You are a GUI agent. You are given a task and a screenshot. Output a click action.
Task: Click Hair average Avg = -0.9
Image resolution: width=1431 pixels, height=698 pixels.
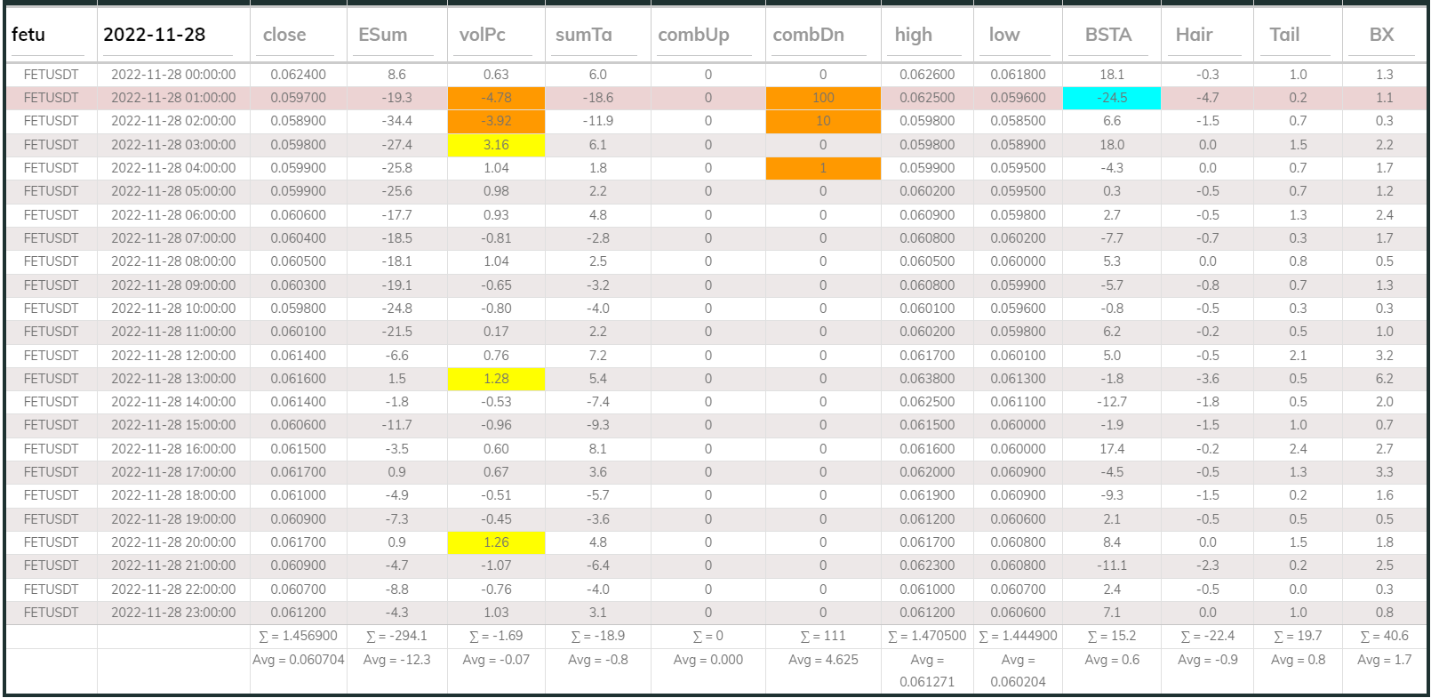[x=1207, y=660]
